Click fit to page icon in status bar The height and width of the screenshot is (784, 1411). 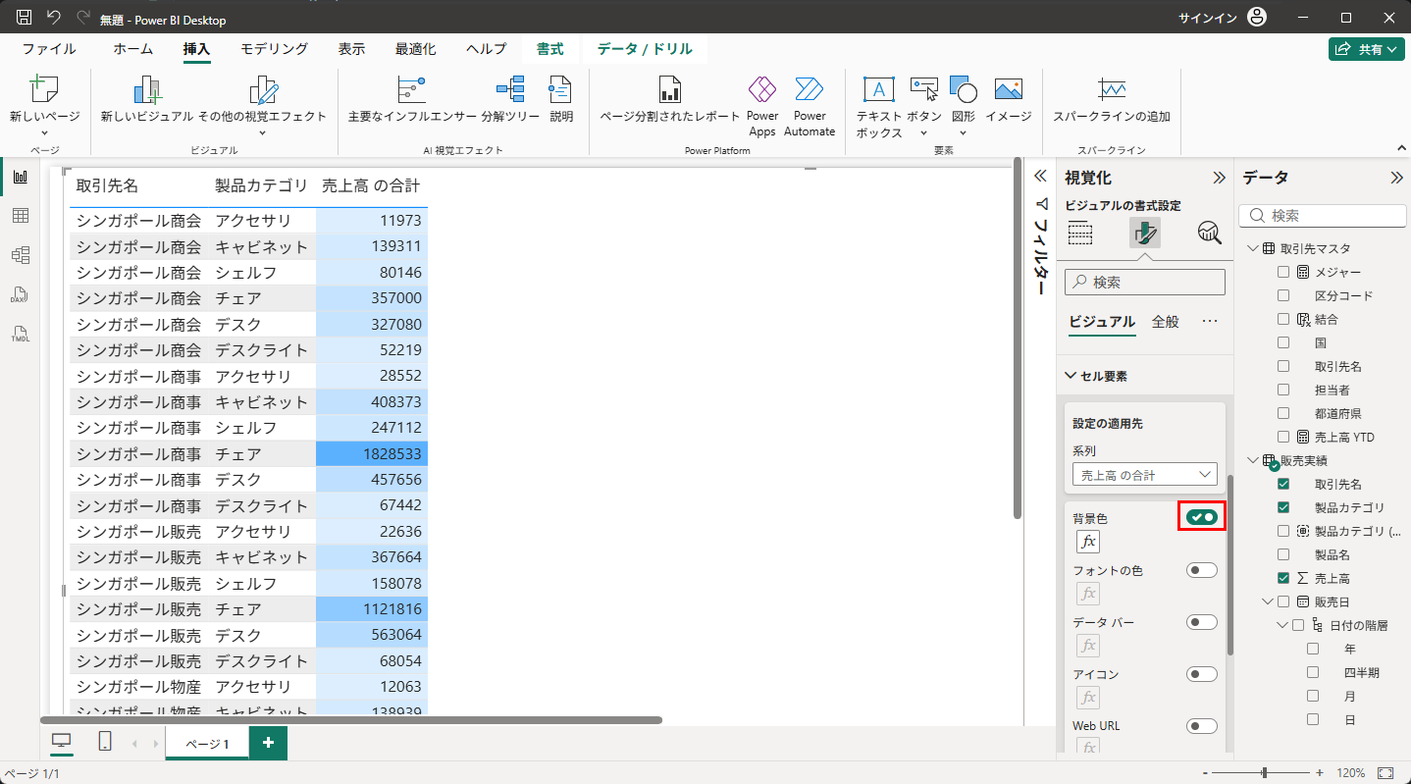1385,773
